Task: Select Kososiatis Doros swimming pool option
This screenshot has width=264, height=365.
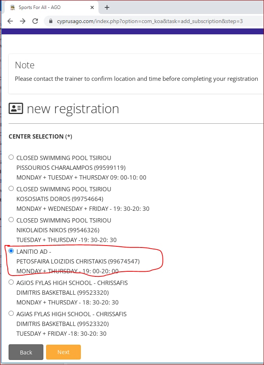Action: [11, 189]
